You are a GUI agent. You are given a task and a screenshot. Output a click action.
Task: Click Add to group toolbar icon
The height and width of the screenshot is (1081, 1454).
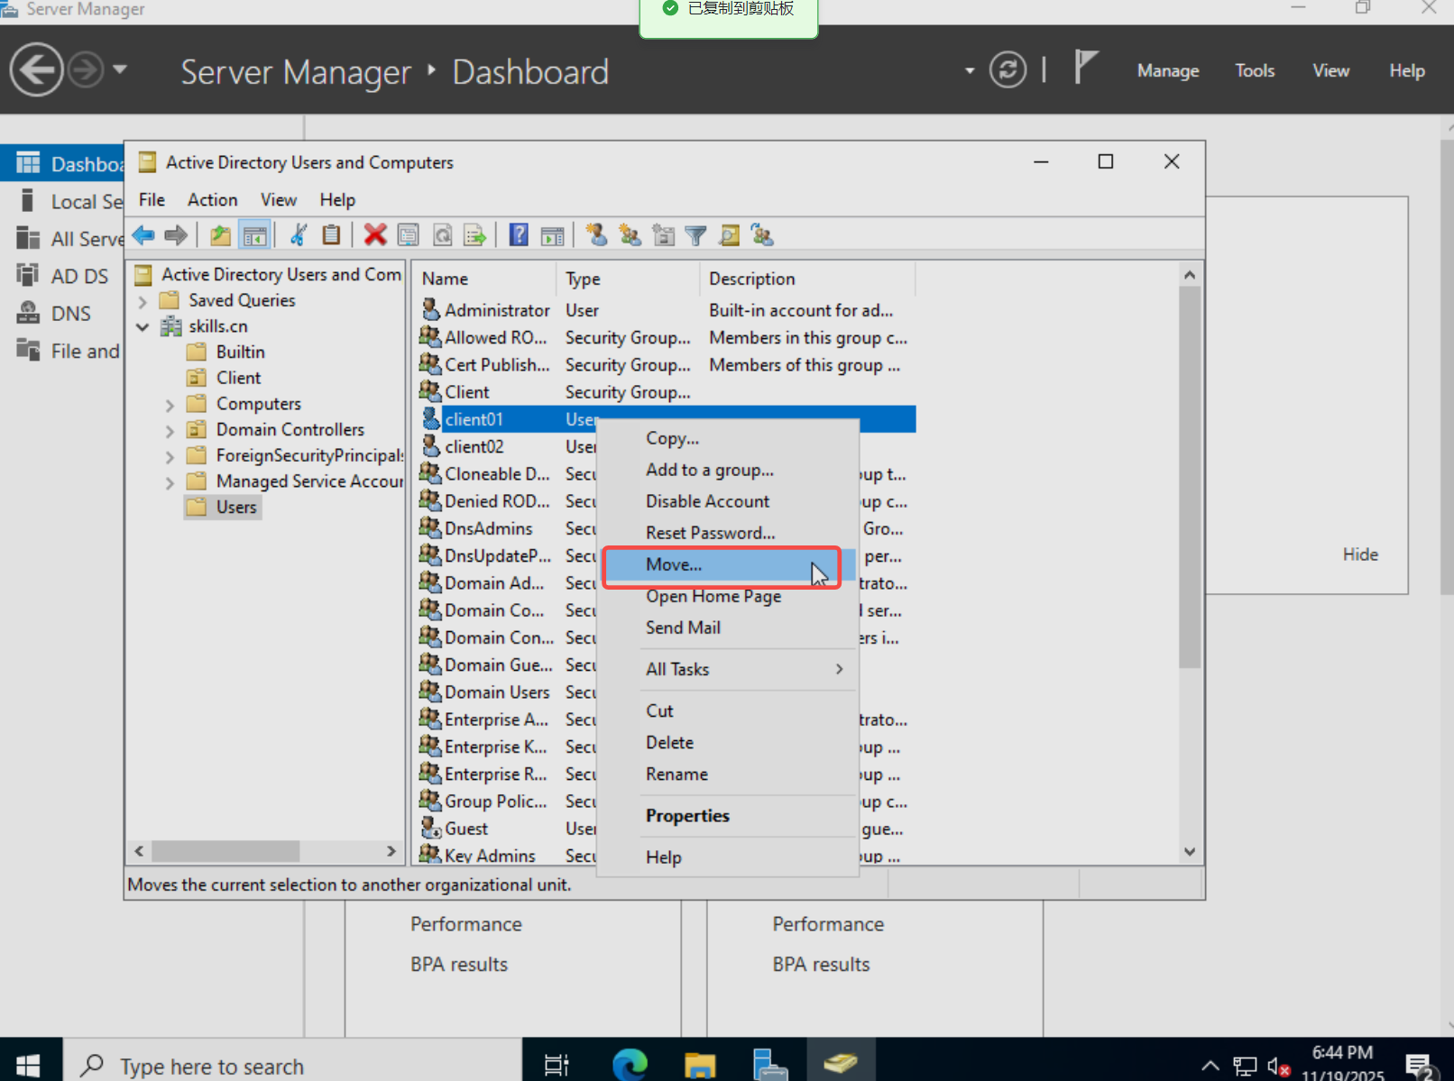762,235
